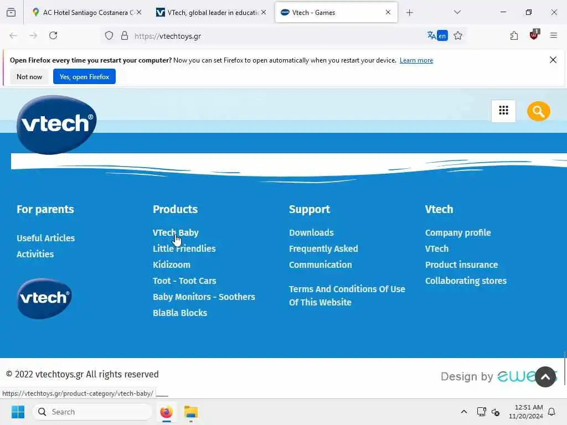Click the 2022 vtechtoys.gr copyright text
This screenshot has height=425, width=567.
pyautogui.click(x=83, y=374)
